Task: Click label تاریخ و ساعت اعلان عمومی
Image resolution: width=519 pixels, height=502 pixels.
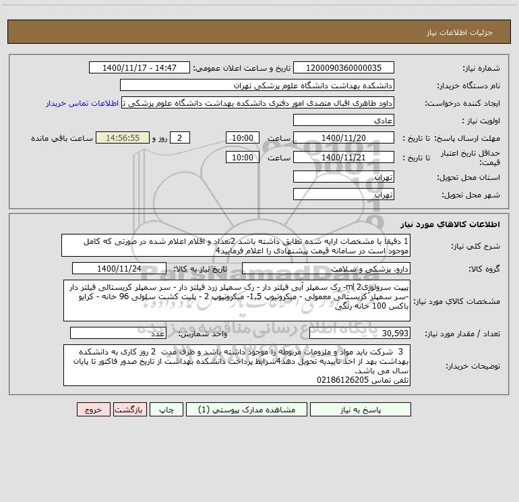Action: 241,68
